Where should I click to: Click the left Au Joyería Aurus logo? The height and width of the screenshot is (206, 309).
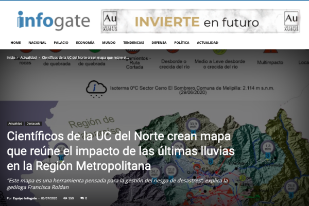110,21
